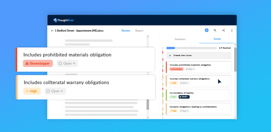Open the Report view
This screenshot has width=271, height=132.
(139, 31)
